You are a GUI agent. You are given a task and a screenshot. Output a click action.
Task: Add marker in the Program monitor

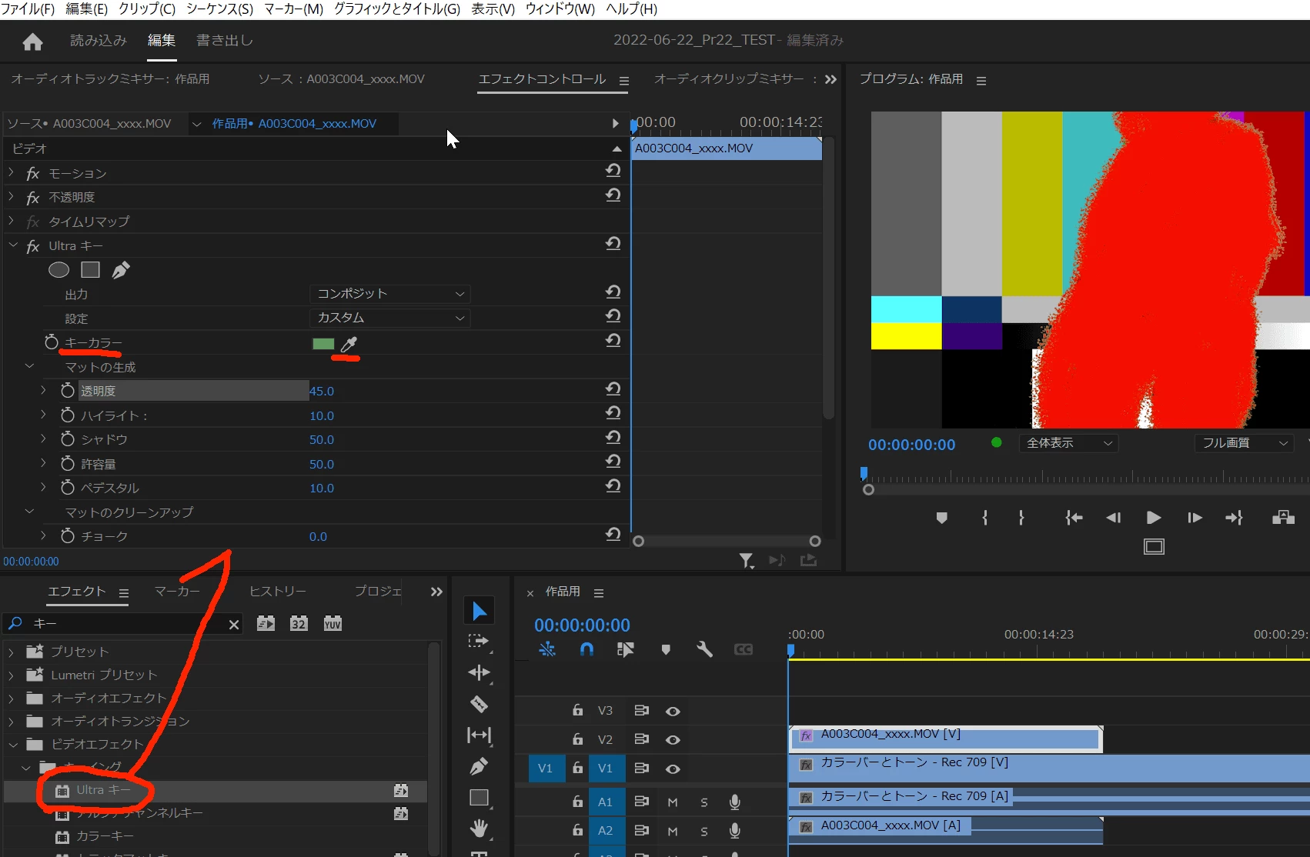(941, 518)
